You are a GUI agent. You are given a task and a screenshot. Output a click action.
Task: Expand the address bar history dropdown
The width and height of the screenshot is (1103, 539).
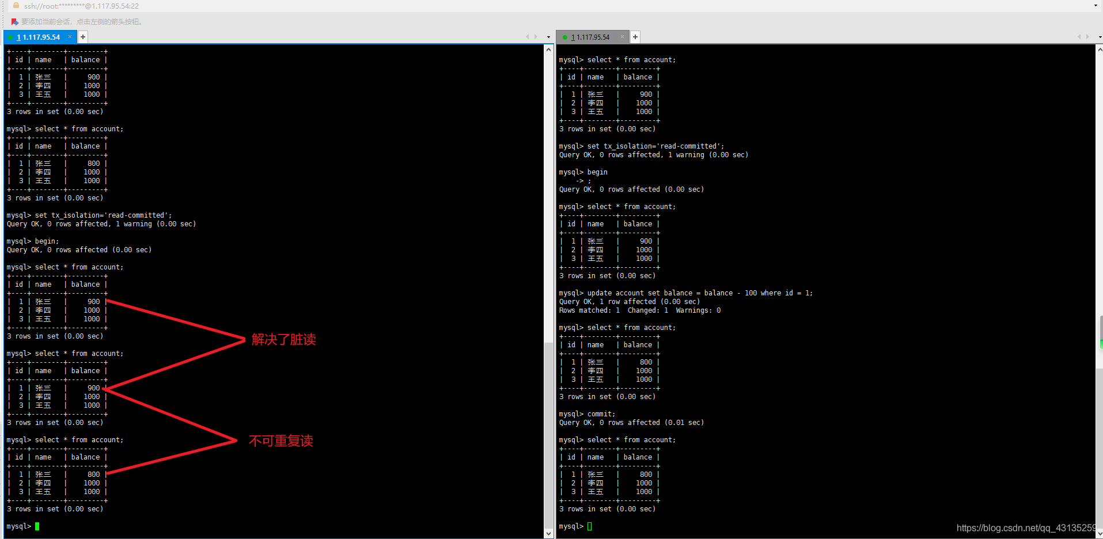pyautogui.click(x=1096, y=6)
